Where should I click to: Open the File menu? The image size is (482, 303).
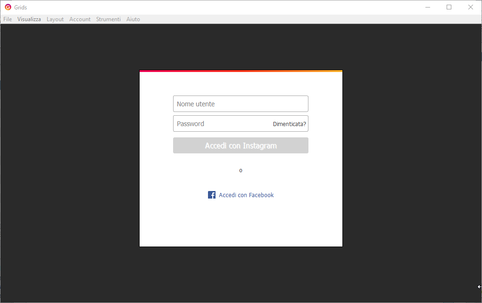click(8, 19)
